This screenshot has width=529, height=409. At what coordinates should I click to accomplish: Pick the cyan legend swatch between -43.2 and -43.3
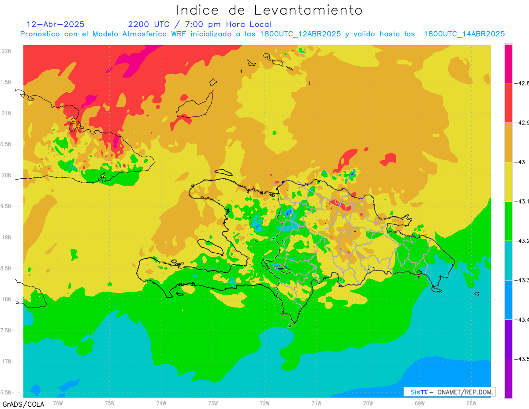click(508, 260)
